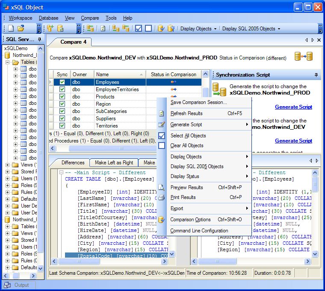Click the Output panel button at bottom
This screenshot has height=291, width=325.
click(18, 285)
